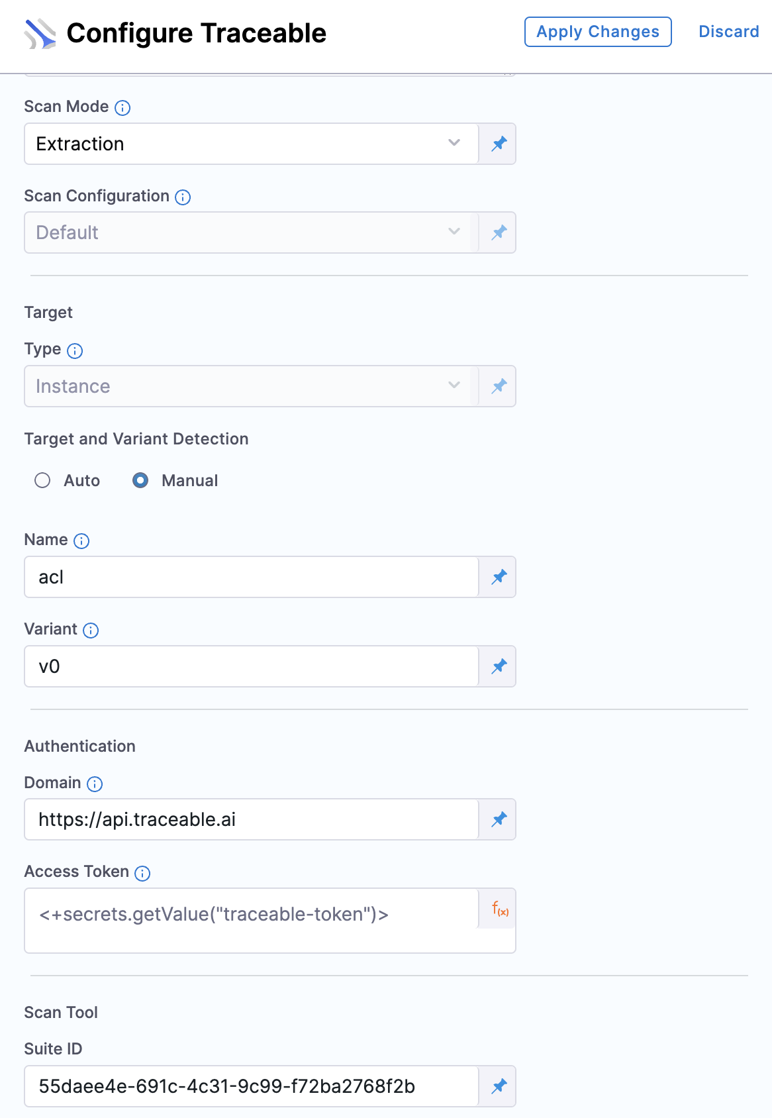Open the Scan Mode Extraction dropdown
The width and height of the screenshot is (772, 1118).
coord(252,144)
